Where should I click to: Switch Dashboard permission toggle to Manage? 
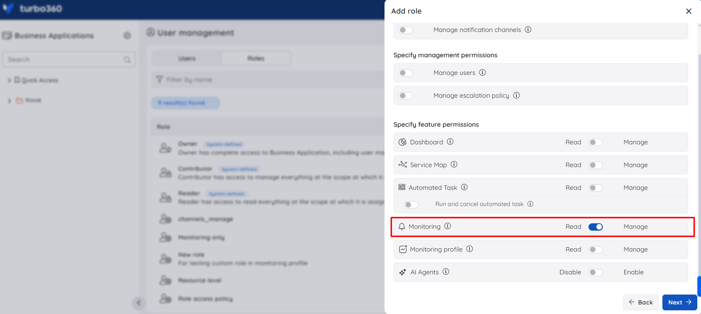tap(596, 142)
